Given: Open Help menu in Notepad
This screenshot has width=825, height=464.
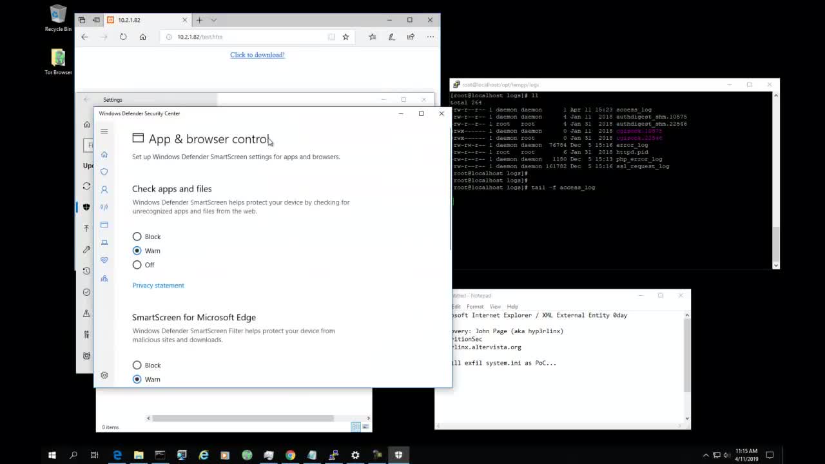Looking at the screenshot, I should [512, 307].
